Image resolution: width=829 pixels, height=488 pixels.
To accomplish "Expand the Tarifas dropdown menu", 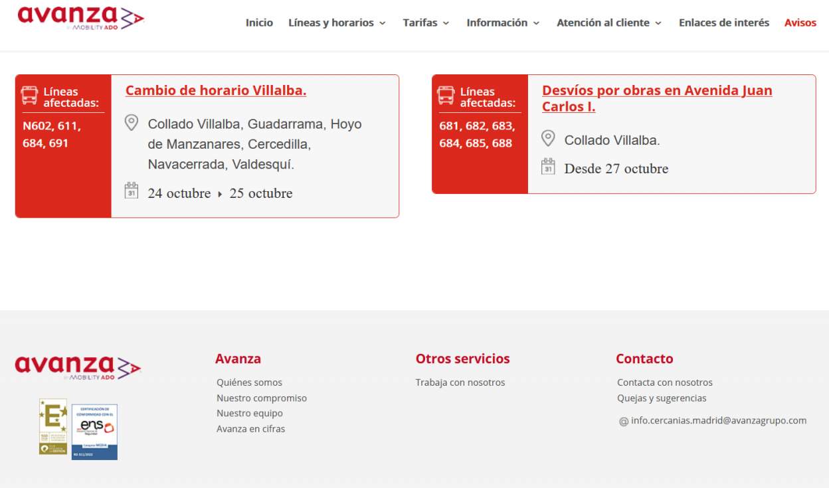I will 426,23.
